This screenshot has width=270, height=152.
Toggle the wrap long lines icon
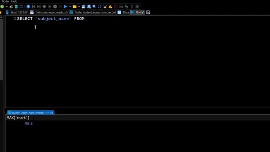121,7
